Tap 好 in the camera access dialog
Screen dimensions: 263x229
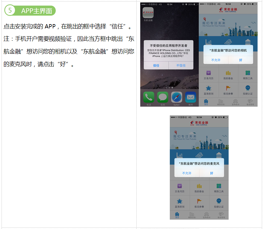click(241, 60)
